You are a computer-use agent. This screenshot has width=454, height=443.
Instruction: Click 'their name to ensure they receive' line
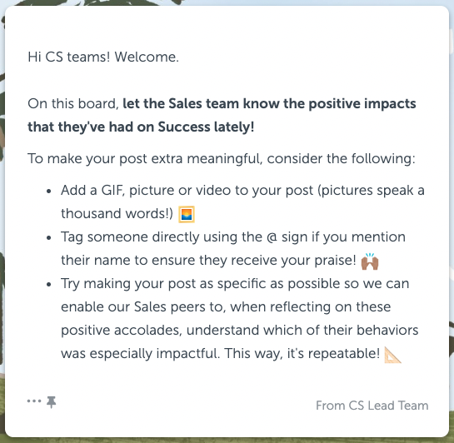[208, 260]
